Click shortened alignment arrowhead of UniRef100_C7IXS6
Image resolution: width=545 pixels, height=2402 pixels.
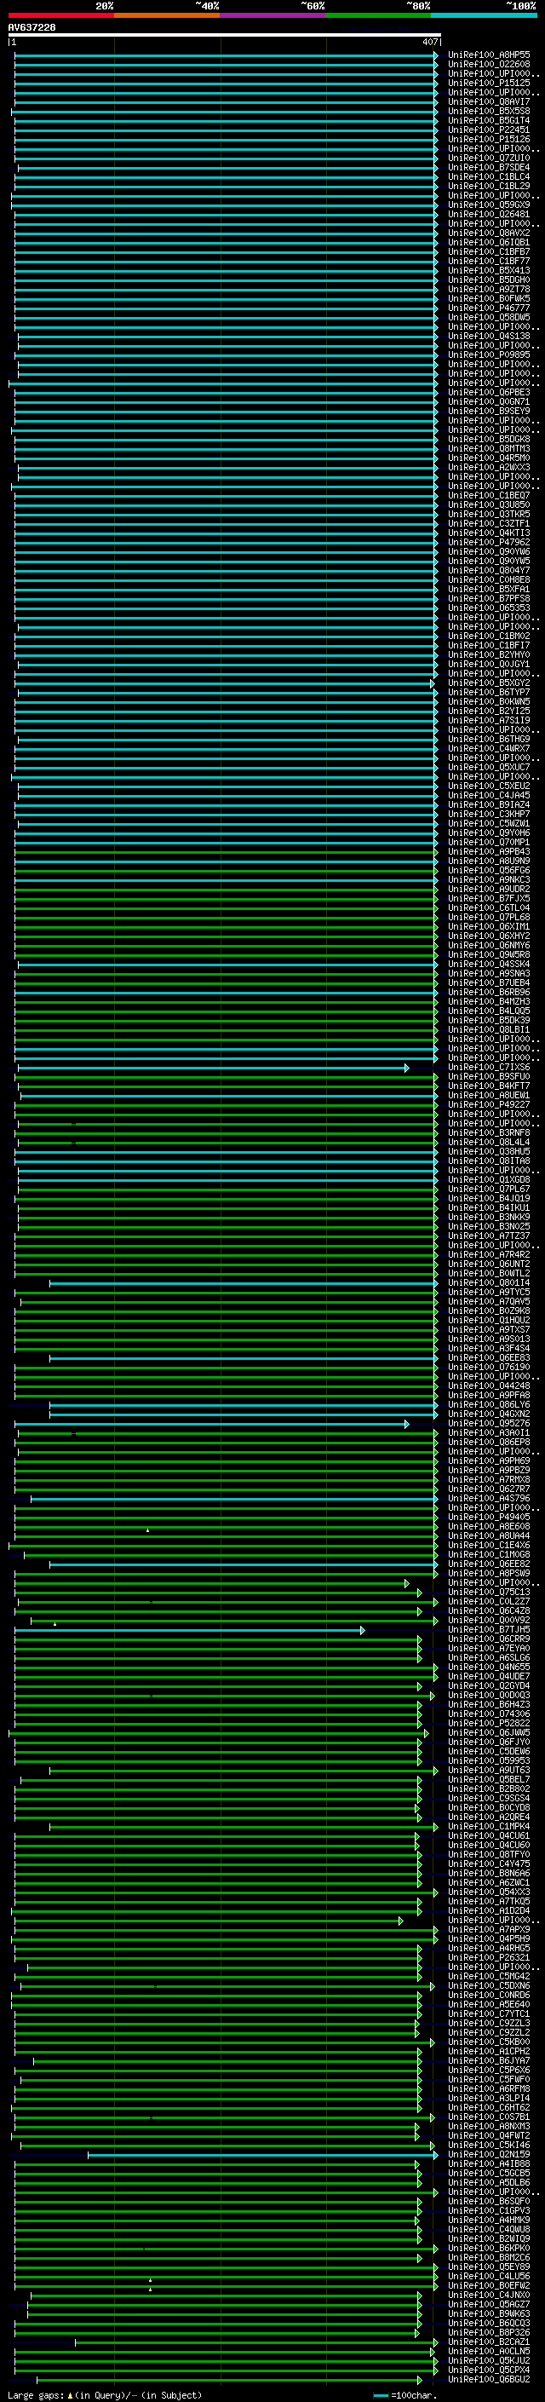(x=406, y=1068)
